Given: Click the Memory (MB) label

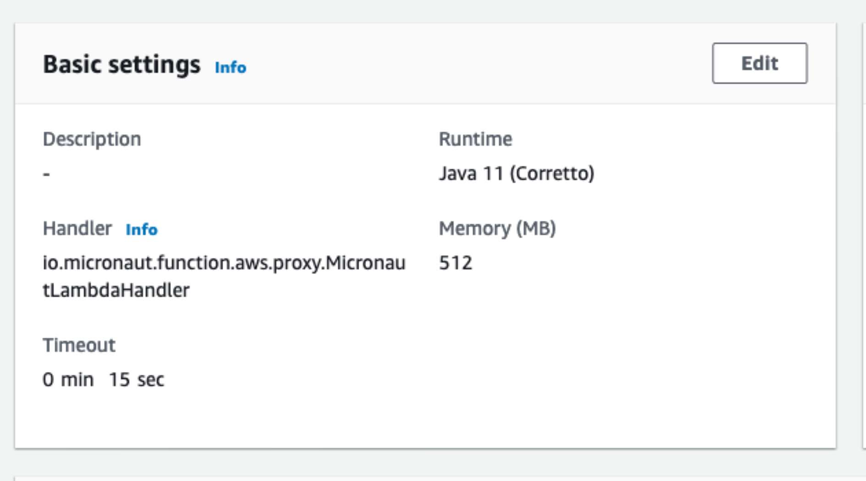Looking at the screenshot, I should pos(497,228).
